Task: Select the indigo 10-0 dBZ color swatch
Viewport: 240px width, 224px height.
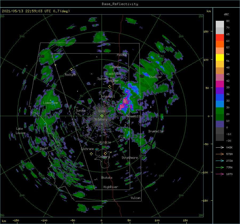Action: (x=220, y=124)
